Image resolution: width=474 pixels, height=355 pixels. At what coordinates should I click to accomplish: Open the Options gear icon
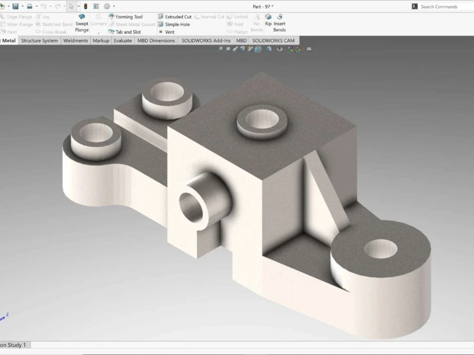tap(107, 6)
